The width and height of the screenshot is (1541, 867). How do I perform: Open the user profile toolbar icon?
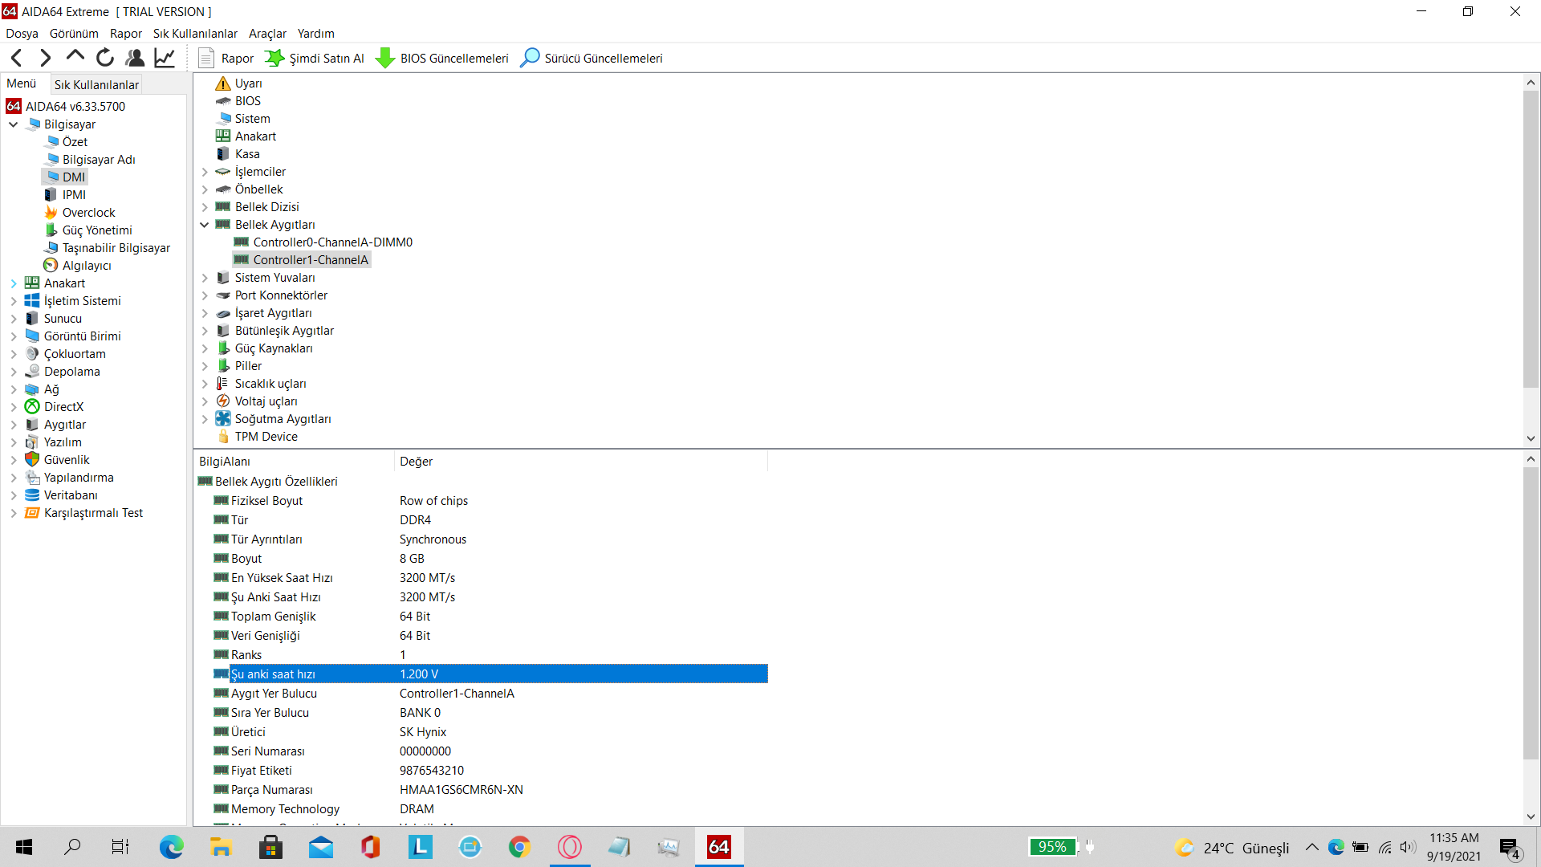coord(135,58)
